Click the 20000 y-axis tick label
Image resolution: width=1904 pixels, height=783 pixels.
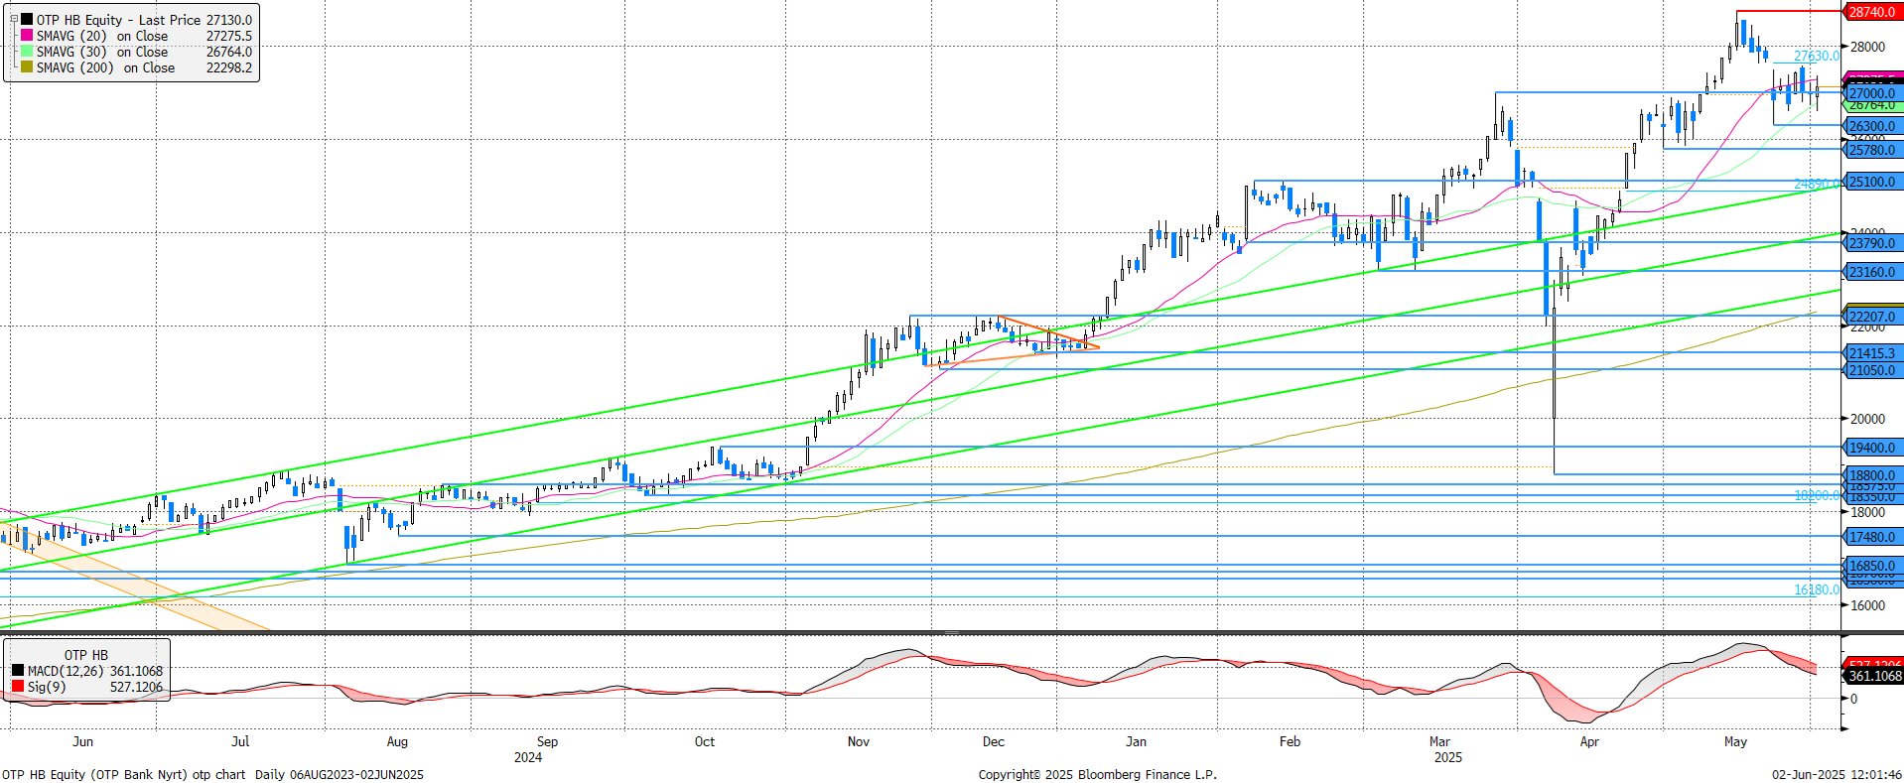[1866, 419]
